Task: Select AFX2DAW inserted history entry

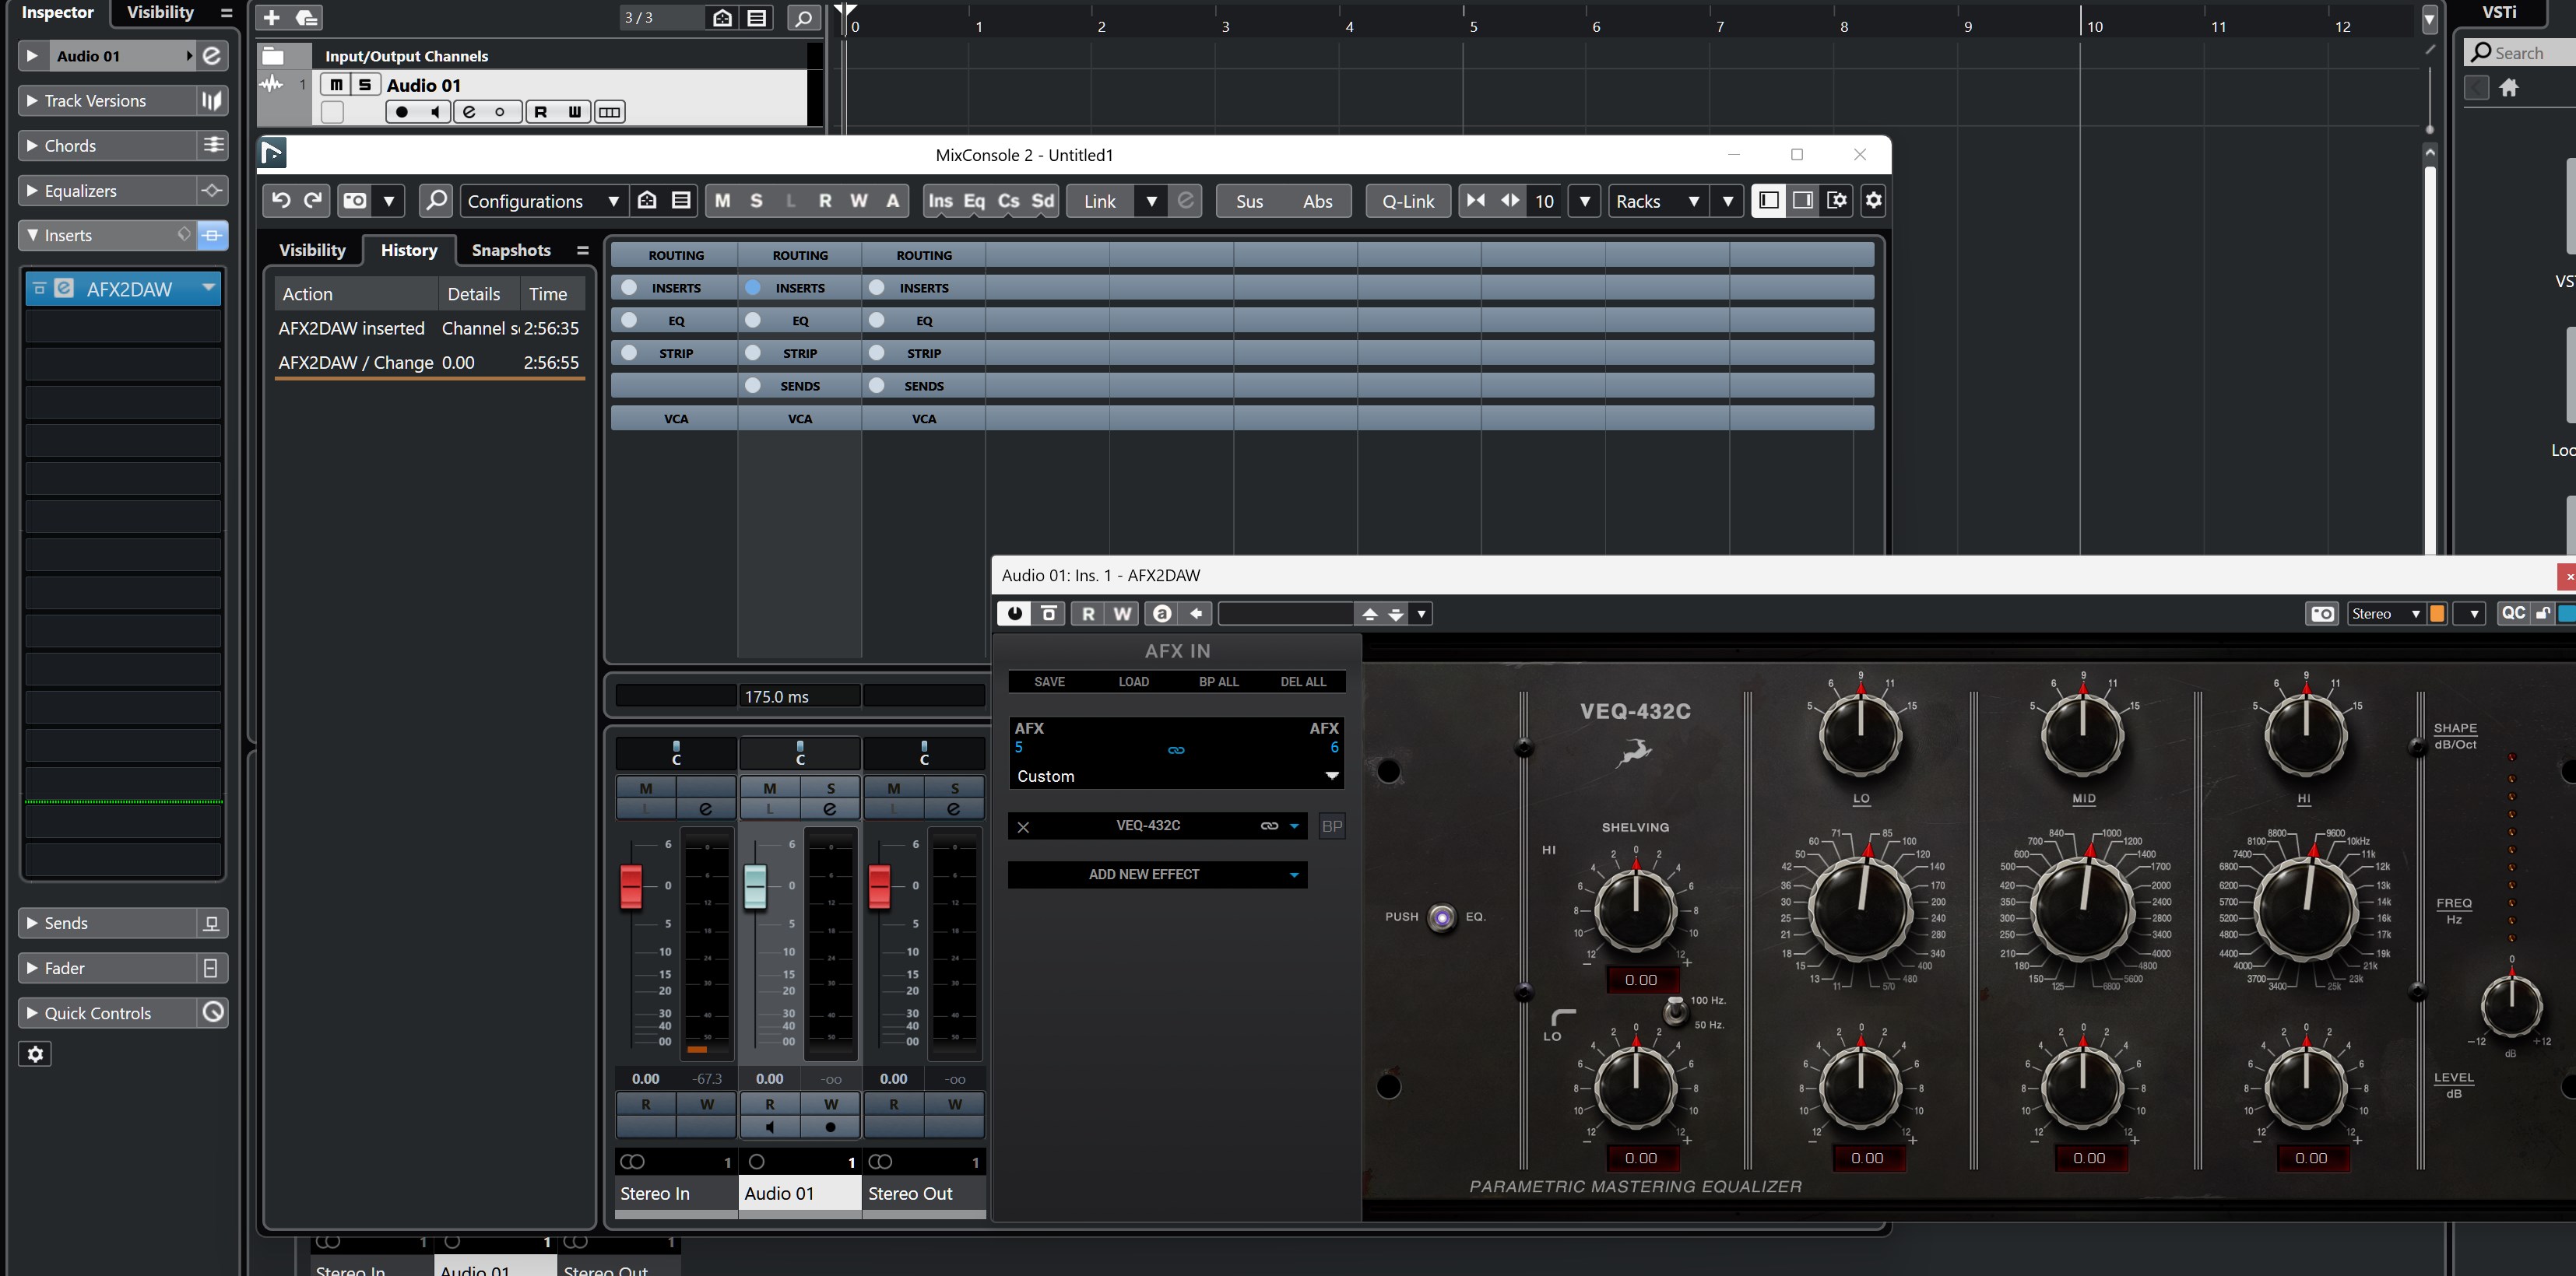Action: (x=351, y=328)
